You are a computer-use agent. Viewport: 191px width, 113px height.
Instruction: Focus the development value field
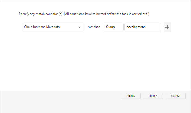click(142, 27)
